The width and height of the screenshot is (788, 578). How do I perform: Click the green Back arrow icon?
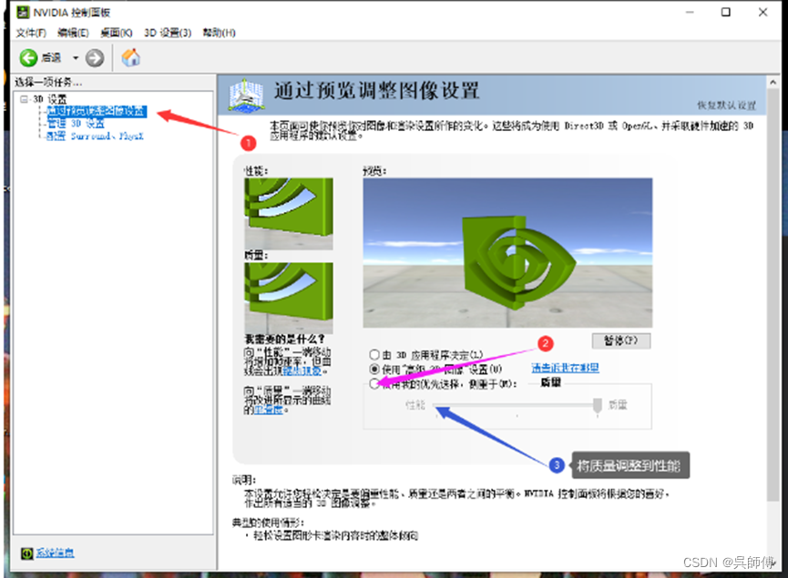coord(28,57)
